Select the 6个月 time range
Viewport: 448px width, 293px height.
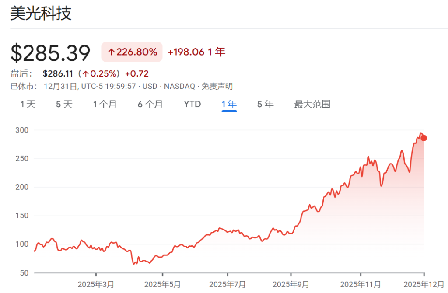pyautogui.click(x=150, y=105)
